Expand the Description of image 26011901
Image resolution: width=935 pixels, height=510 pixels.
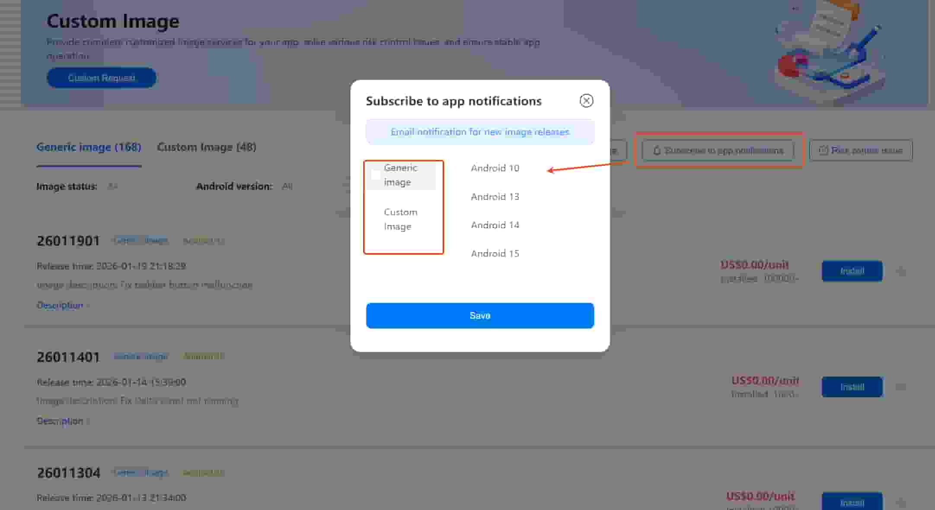pyautogui.click(x=63, y=305)
